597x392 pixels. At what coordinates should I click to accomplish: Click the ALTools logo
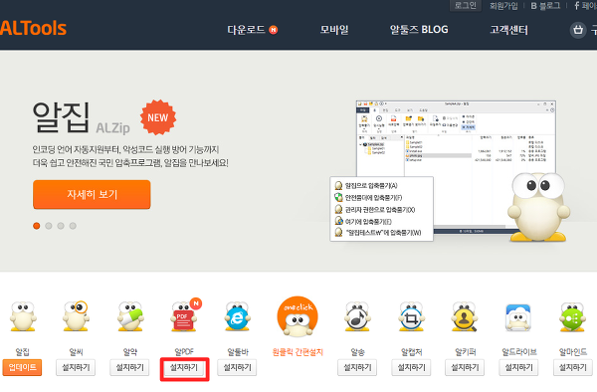[x=33, y=28]
